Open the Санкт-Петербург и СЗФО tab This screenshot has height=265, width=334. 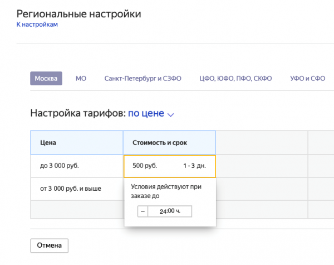pyautogui.click(x=143, y=78)
